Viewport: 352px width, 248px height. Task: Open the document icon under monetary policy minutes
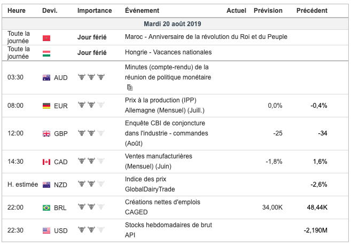coord(129,87)
